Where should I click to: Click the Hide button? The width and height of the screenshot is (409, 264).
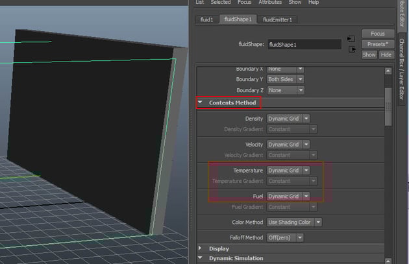tap(386, 55)
